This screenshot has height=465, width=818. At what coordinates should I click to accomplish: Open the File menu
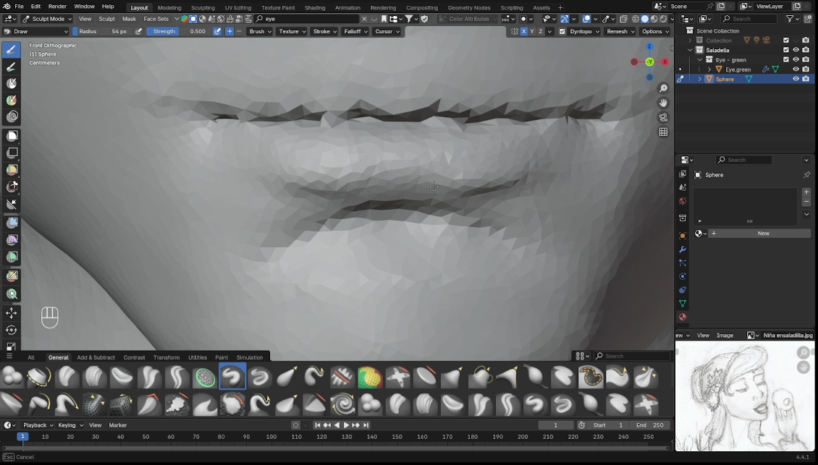click(19, 7)
